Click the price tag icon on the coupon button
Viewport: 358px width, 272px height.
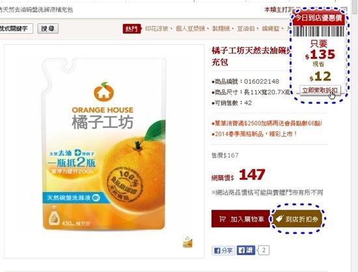coord(280,219)
